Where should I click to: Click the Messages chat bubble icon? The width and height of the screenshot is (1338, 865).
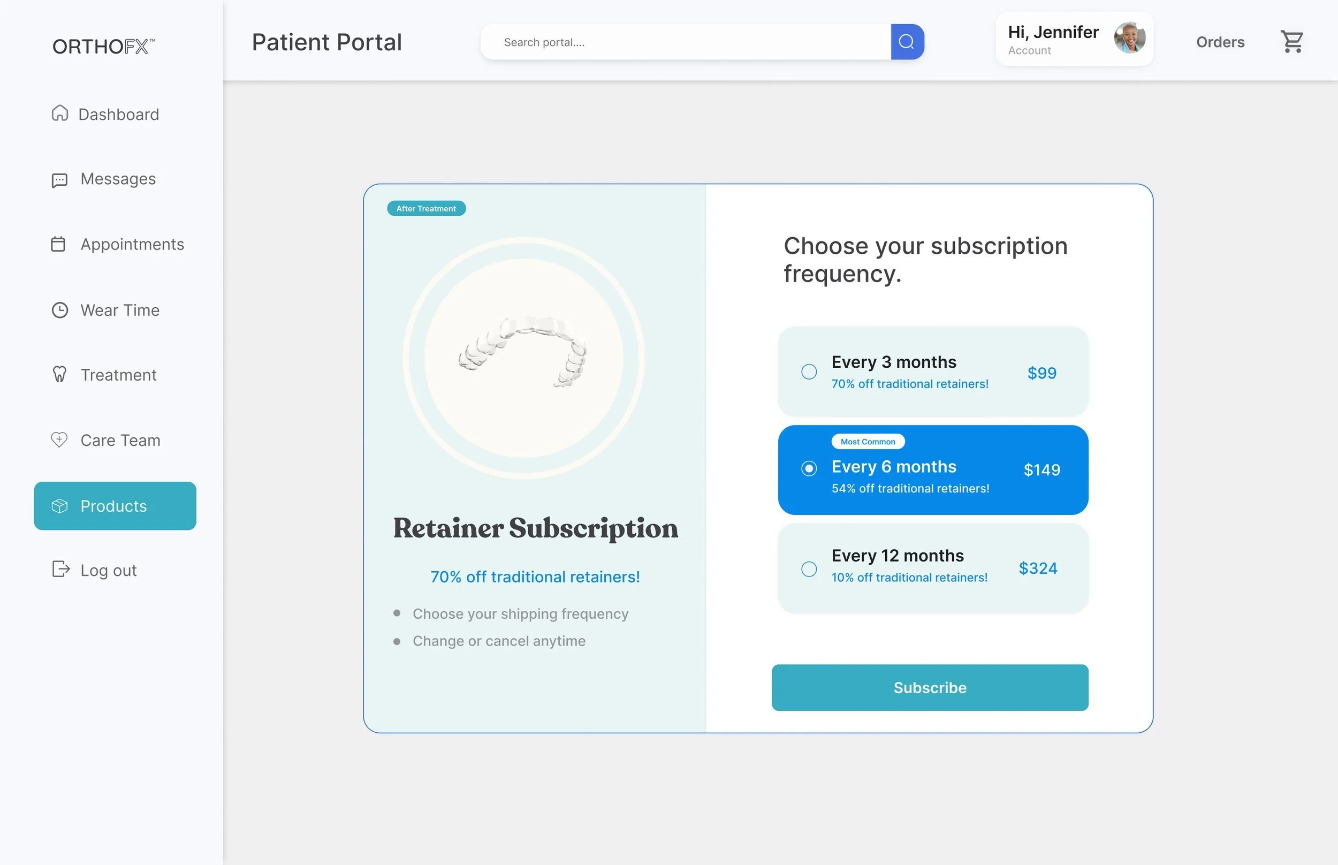(59, 180)
